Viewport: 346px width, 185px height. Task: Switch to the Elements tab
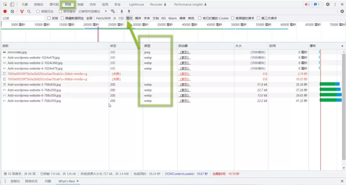25,4
